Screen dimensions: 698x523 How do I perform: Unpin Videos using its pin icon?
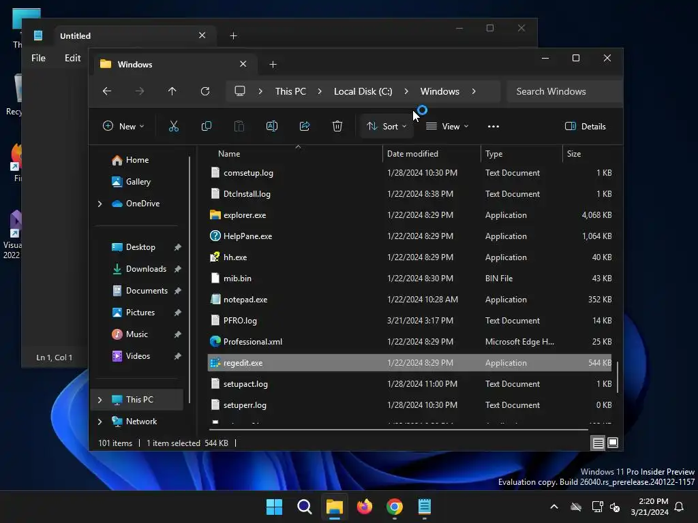(178, 355)
